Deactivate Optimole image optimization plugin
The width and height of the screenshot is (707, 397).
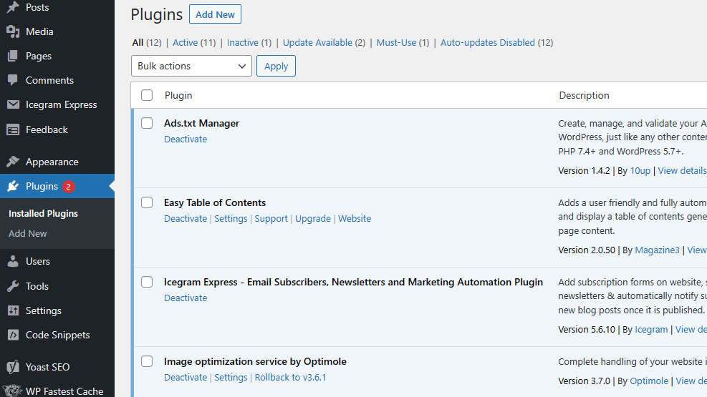pyautogui.click(x=186, y=377)
